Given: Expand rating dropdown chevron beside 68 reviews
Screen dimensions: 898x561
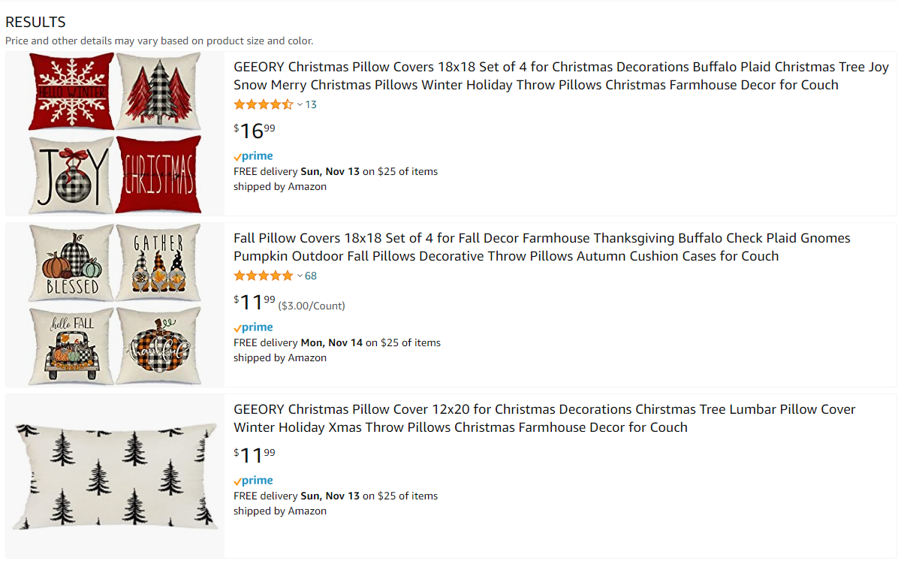Looking at the screenshot, I should coord(300,276).
